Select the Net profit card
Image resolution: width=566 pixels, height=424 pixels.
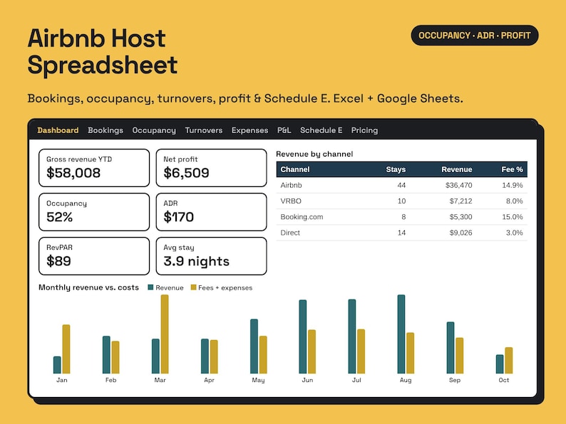pos(211,168)
